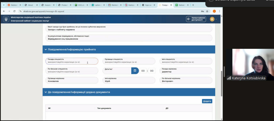Open the calendar date picker icon
The height and width of the screenshot is (121, 274).
[x=135, y=71]
